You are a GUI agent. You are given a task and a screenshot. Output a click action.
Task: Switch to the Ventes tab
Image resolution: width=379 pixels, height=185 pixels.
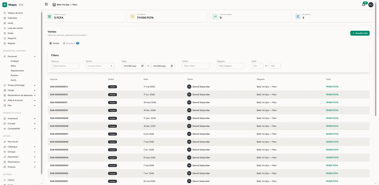click(54, 43)
